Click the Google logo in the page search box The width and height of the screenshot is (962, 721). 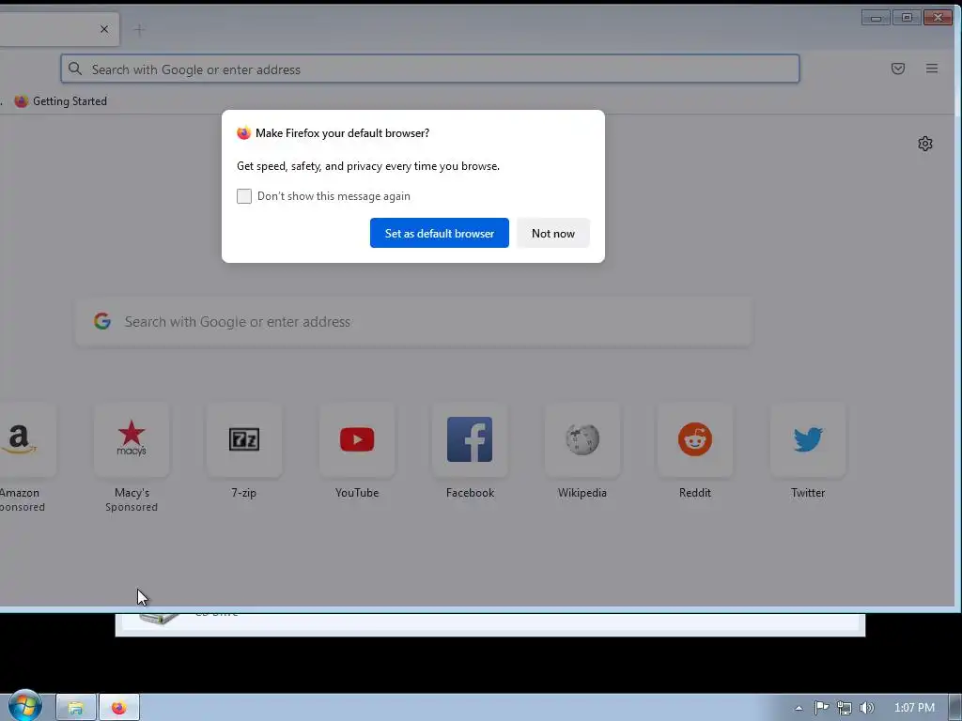pos(102,321)
